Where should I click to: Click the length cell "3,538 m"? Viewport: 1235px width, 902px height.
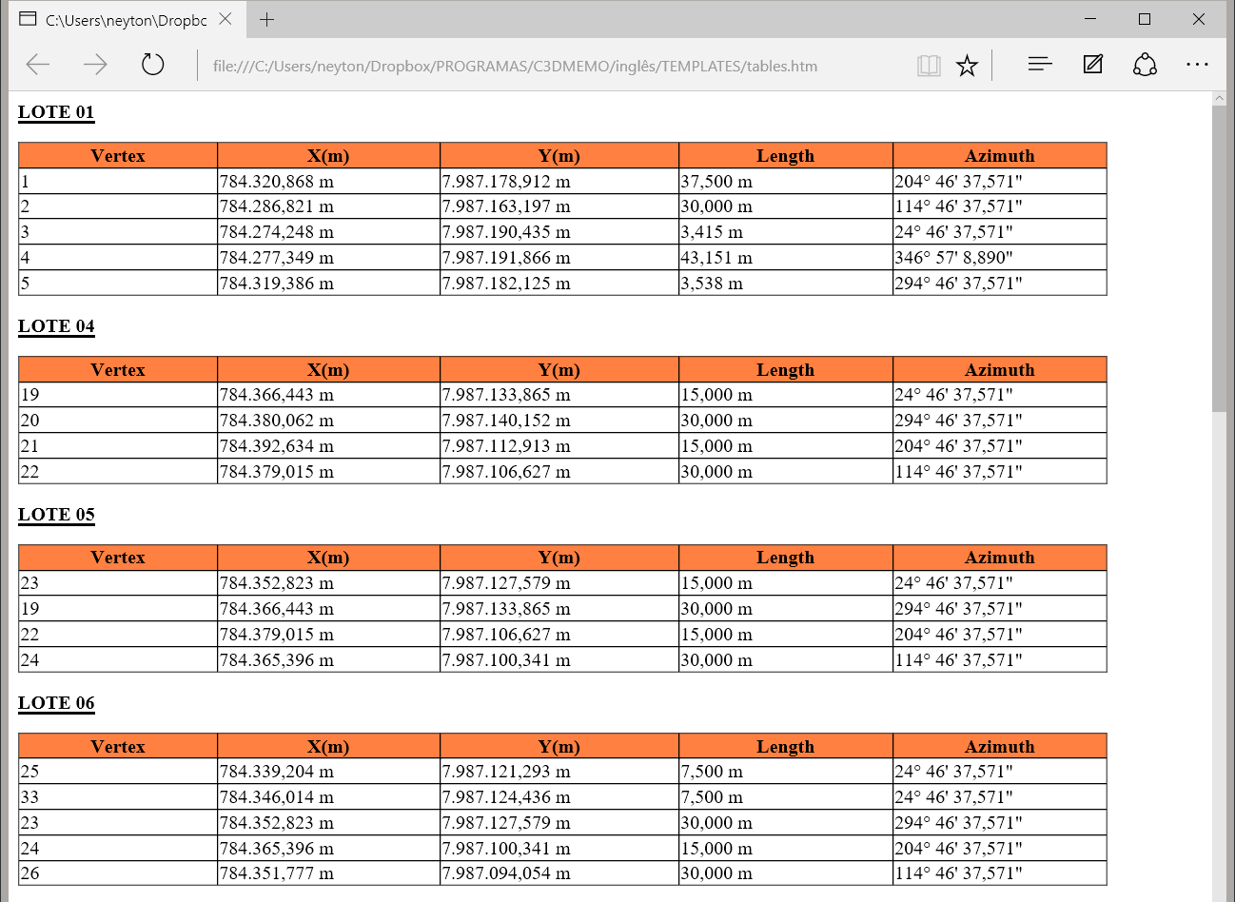[786, 283]
